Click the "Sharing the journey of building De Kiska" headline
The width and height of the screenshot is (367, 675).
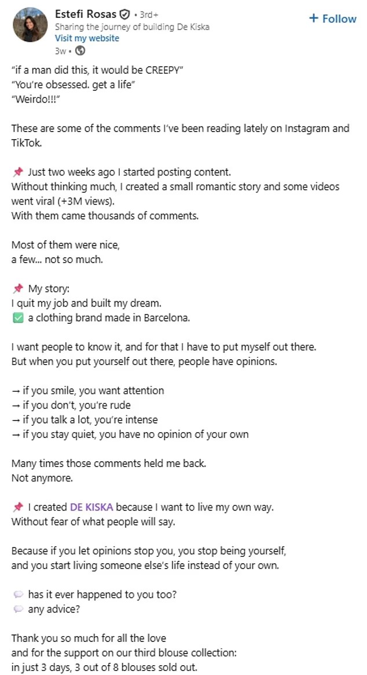(132, 27)
